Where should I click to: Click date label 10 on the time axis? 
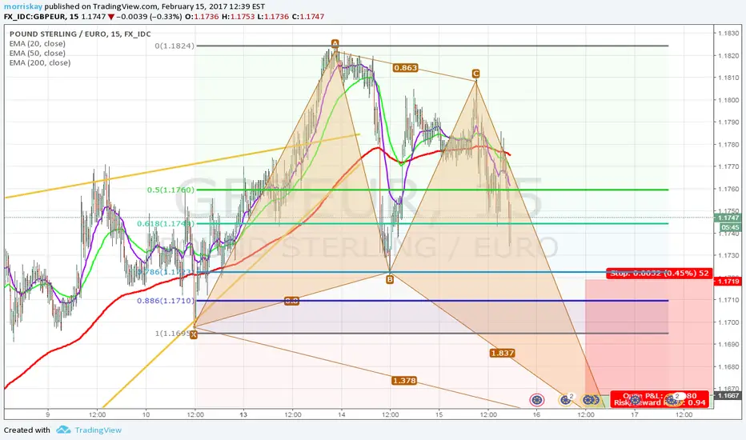(x=146, y=414)
